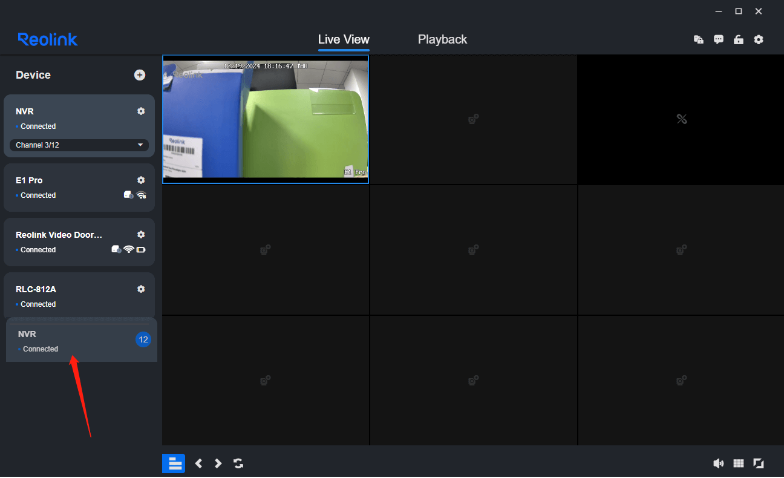The height and width of the screenshot is (478, 784).
Task: Expand the Channel 3/12 dropdown
Action: click(79, 145)
